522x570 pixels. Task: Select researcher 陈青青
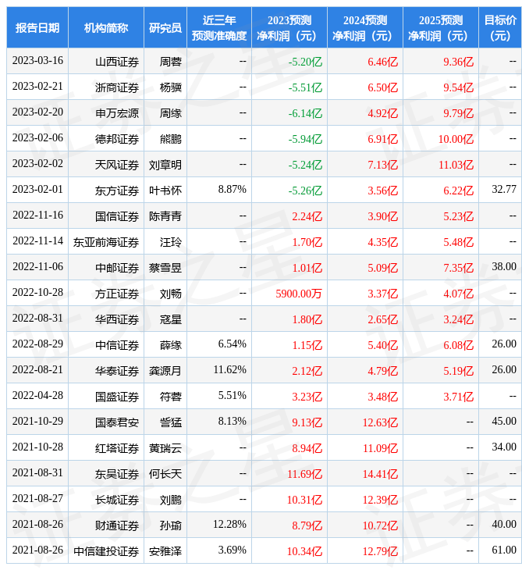(x=165, y=216)
